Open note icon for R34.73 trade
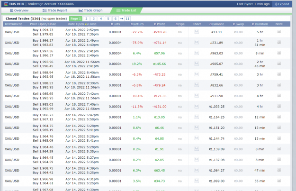 (x=279, y=181)
